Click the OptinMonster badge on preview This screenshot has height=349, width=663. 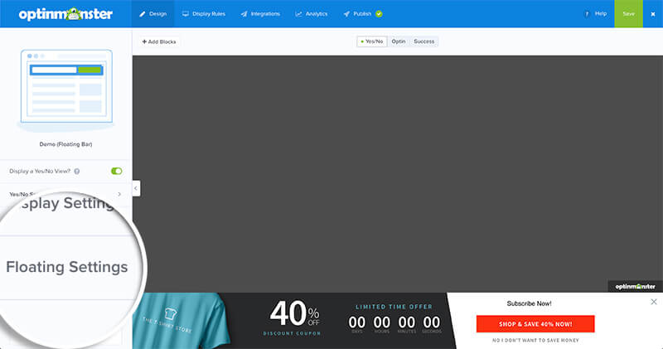point(635,286)
